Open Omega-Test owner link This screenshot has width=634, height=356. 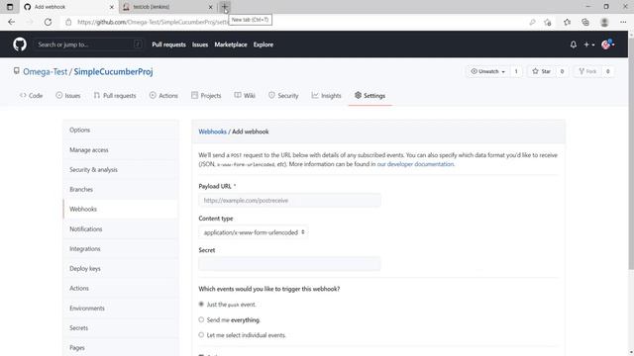point(45,72)
